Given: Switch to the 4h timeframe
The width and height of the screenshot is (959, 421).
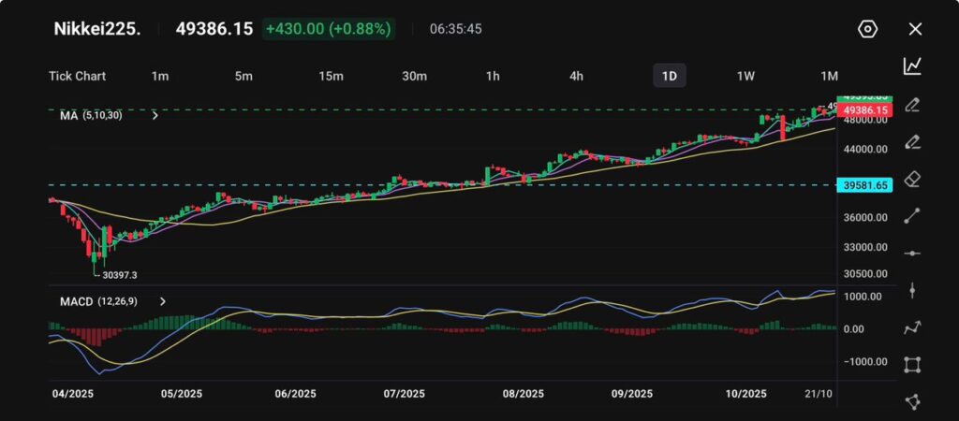Looking at the screenshot, I should point(576,76).
